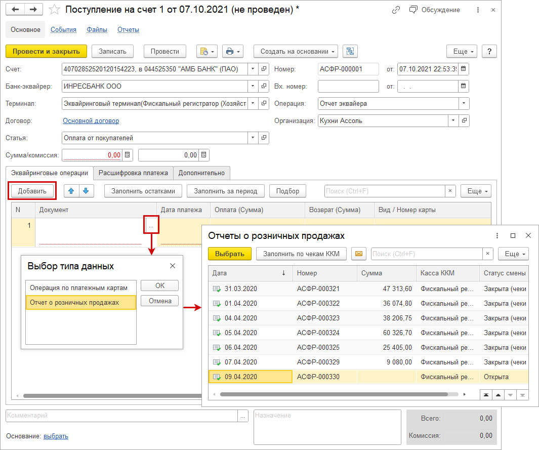Select the row dated 05.04.2020
This screenshot has height=450, width=539.
coord(240,333)
